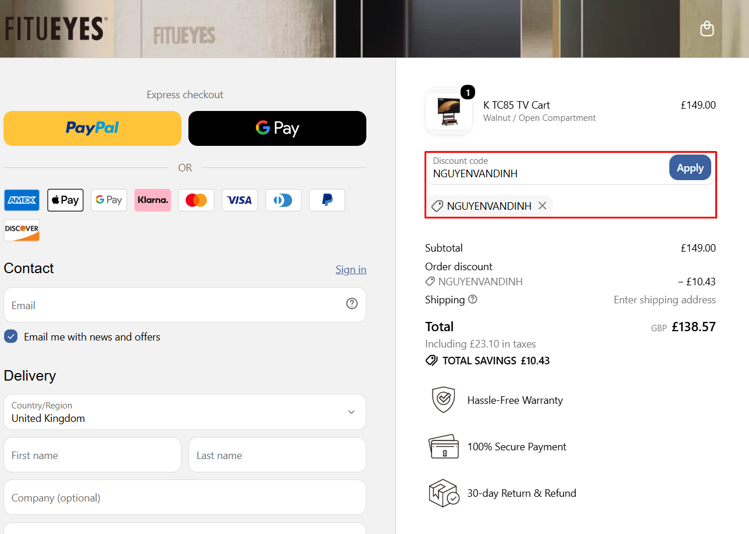Screen dimensions: 749x534
Task: Click the Express checkout label
Action: 185,95
